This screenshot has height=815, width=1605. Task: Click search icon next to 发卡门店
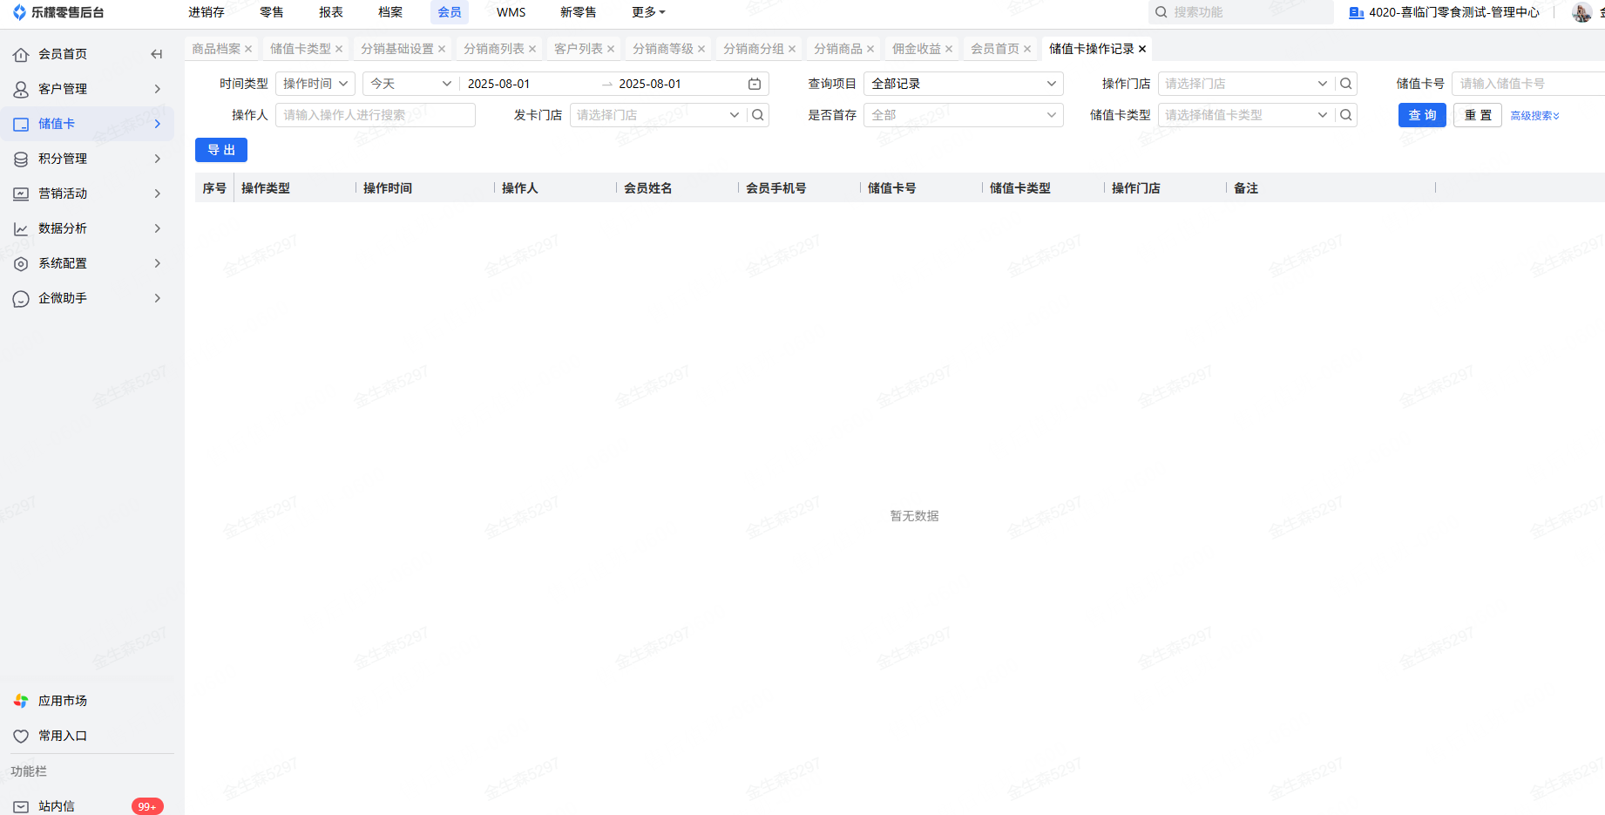pos(758,115)
